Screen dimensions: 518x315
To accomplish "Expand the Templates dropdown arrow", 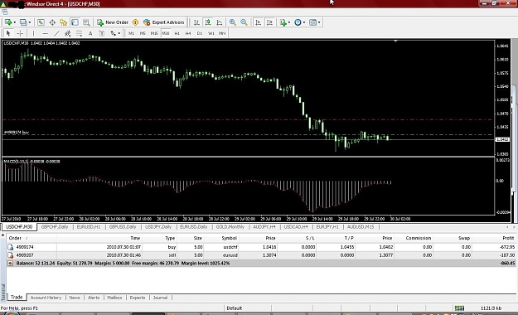I will 319,22.
